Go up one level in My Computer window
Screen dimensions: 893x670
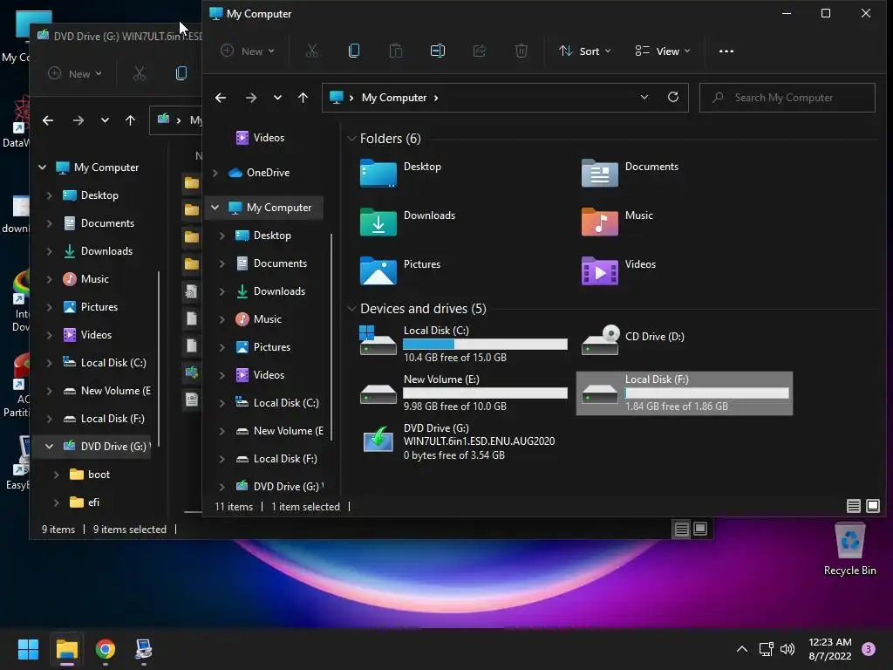point(303,98)
